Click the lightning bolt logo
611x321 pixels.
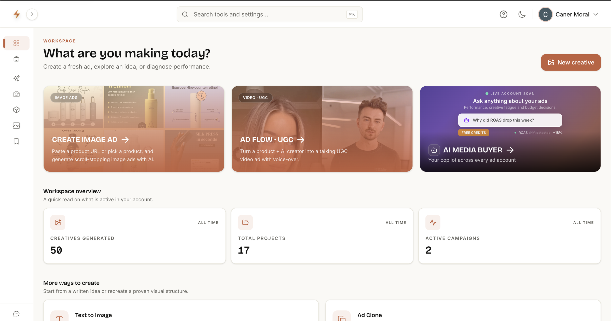pos(17,14)
